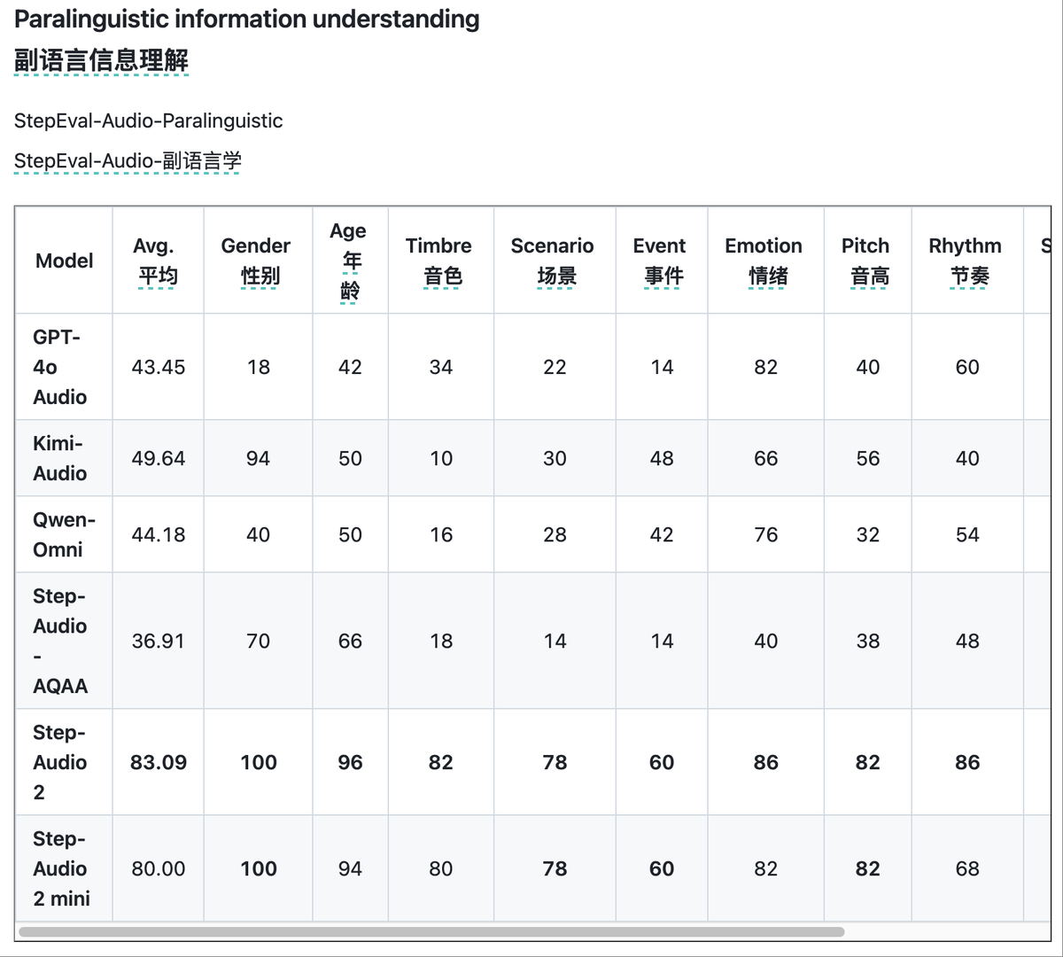Click GPT-4o Audio's Gender score 18
Screen dimensions: 1063x957
259,367
